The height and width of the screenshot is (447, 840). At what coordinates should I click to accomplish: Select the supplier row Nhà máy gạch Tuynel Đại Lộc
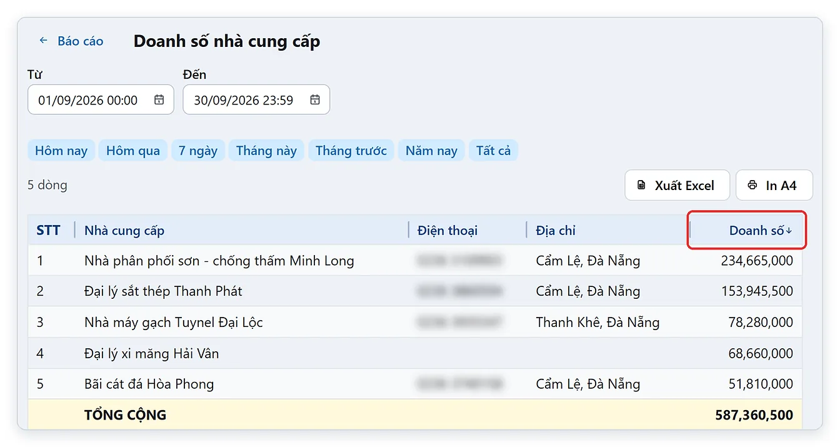click(x=415, y=322)
